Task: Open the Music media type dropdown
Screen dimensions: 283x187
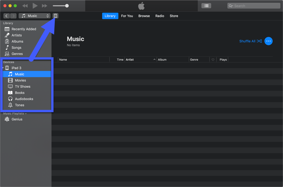Action: 34,16
